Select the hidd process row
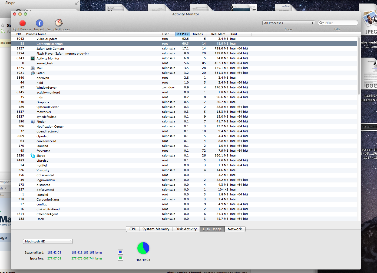The image size is (377, 273). click(184, 83)
